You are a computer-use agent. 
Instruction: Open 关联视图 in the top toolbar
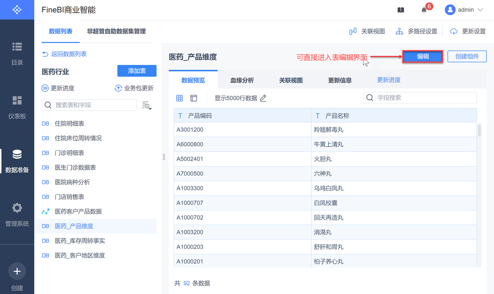click(x=367, y=31)
